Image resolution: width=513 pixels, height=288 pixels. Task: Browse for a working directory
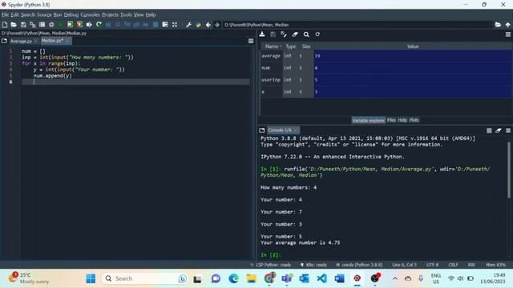498,25
